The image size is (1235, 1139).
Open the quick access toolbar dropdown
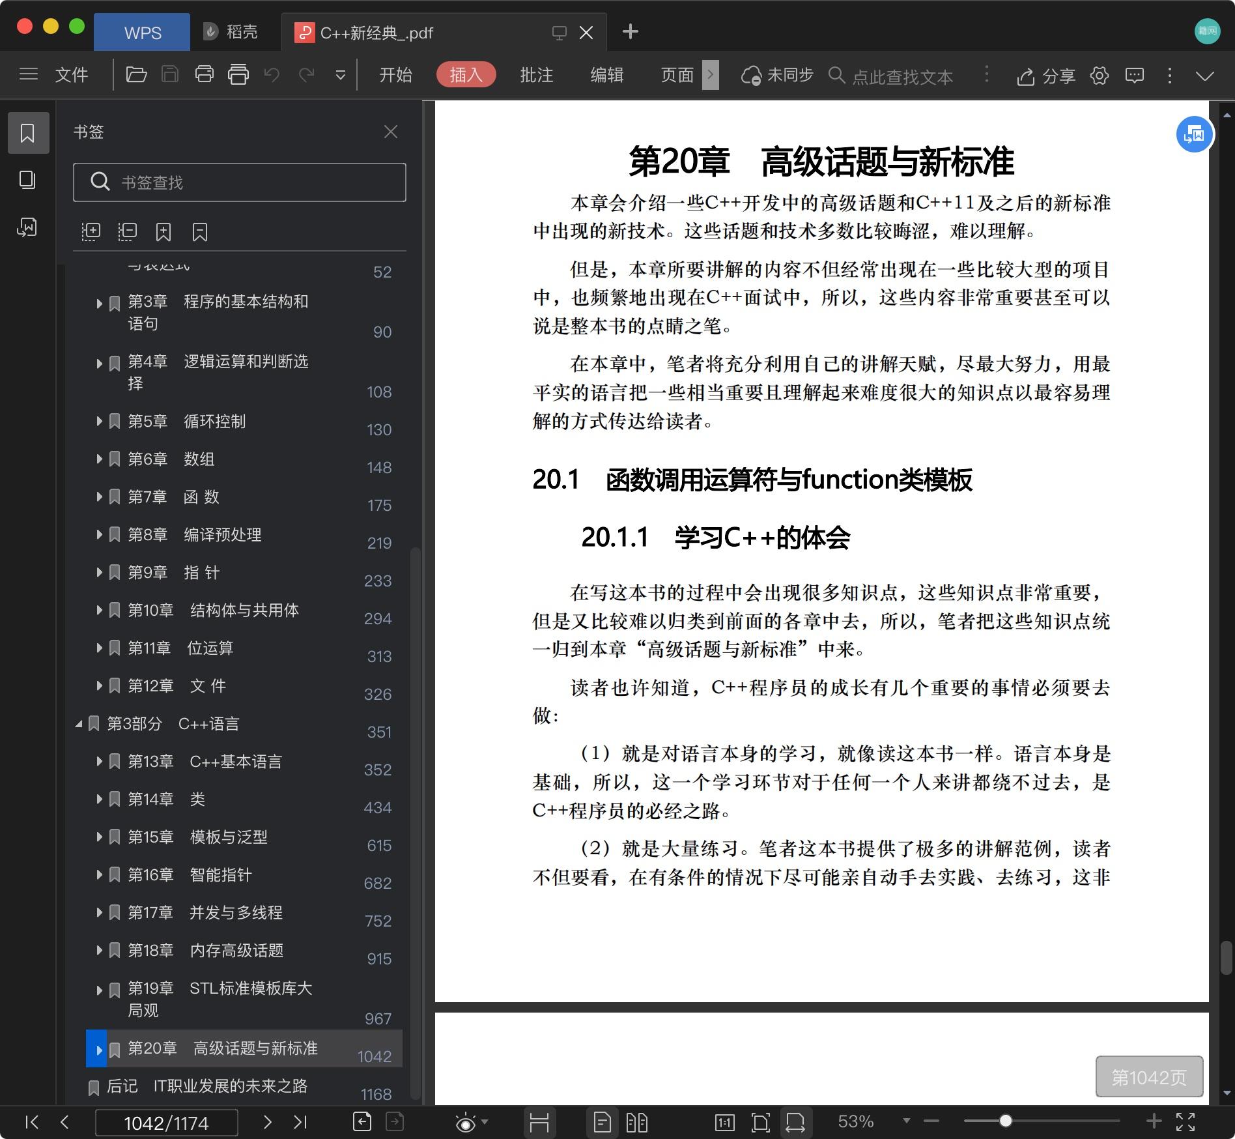340,76
